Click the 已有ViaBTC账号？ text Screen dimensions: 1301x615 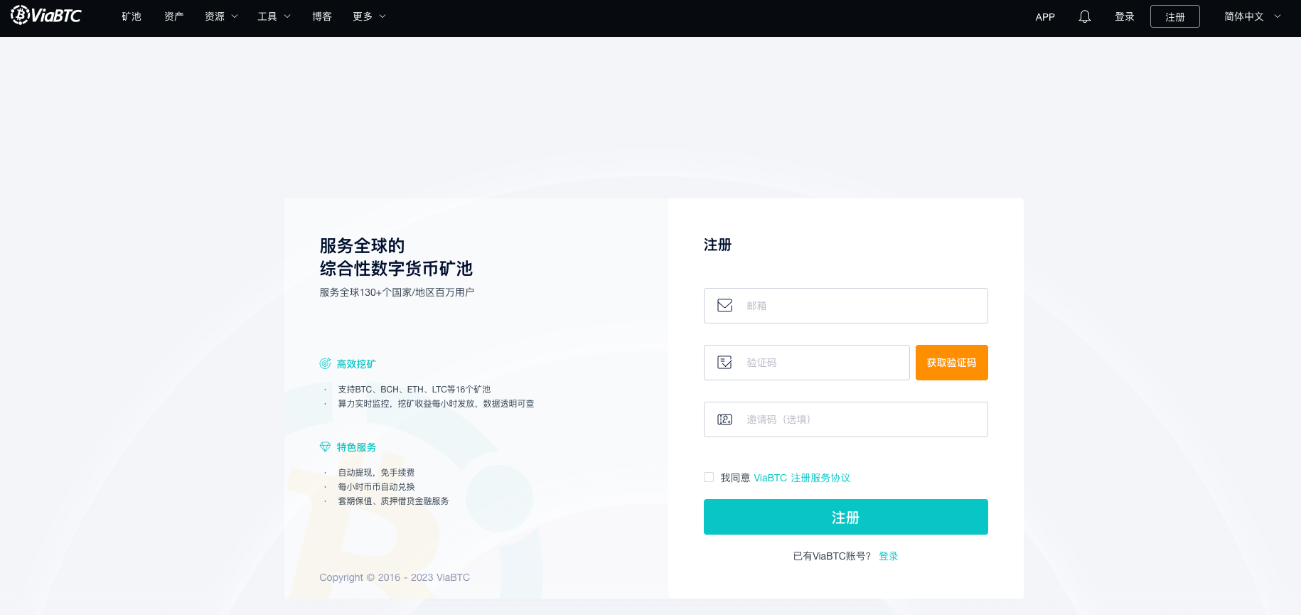click(x=832, y=556)
